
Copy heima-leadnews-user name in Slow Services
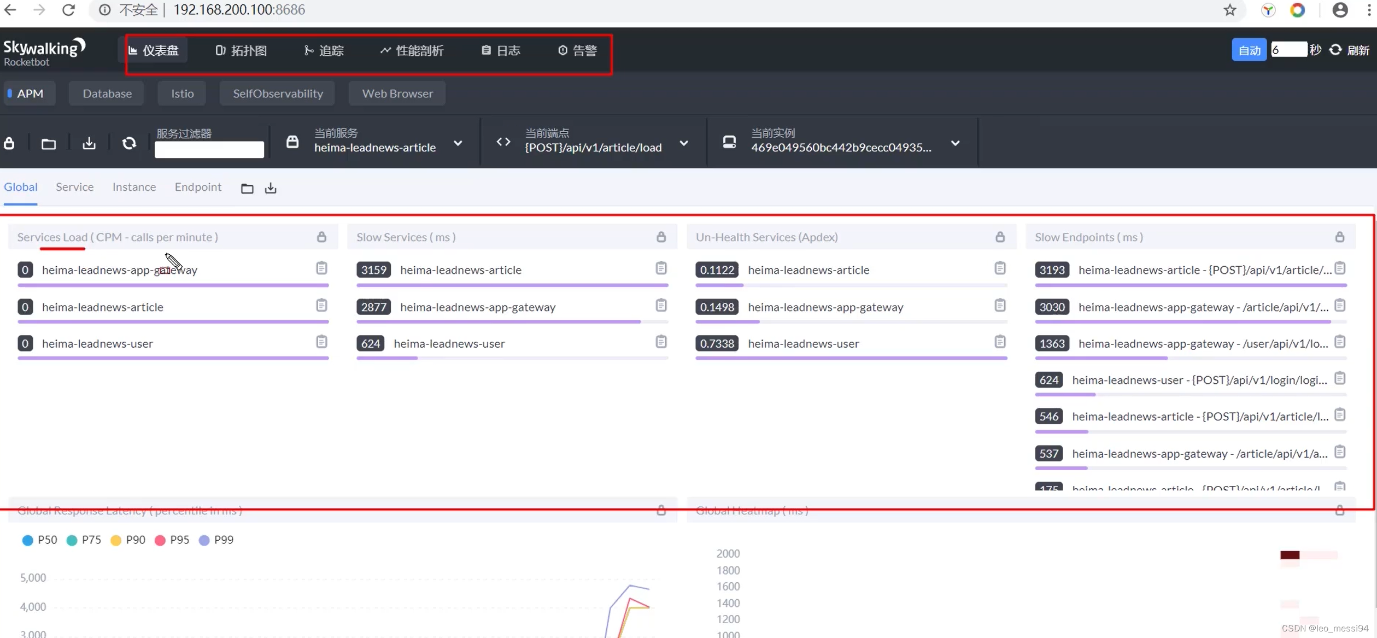(x=661, y=342)
